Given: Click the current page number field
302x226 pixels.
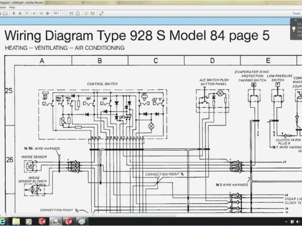Looking at the screenshot, I should coord(28,14).
